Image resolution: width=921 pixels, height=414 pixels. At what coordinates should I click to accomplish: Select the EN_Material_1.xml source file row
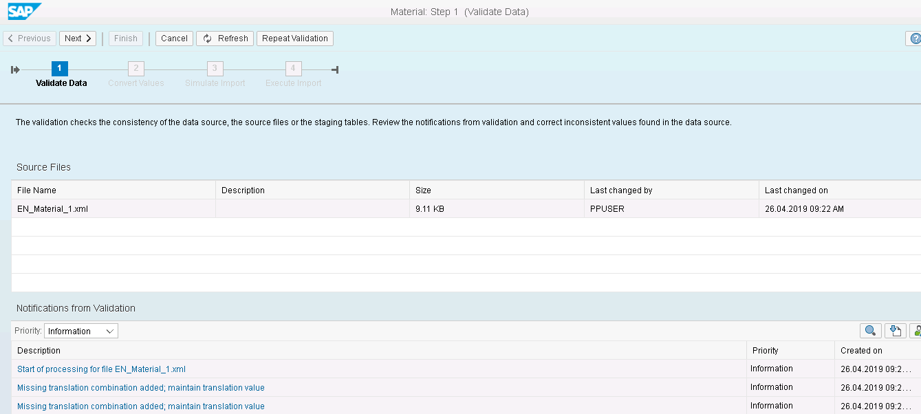coord(52,208)
